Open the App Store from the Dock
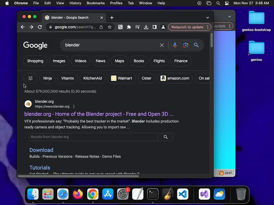The image size is (274, 205). point(108,194)
